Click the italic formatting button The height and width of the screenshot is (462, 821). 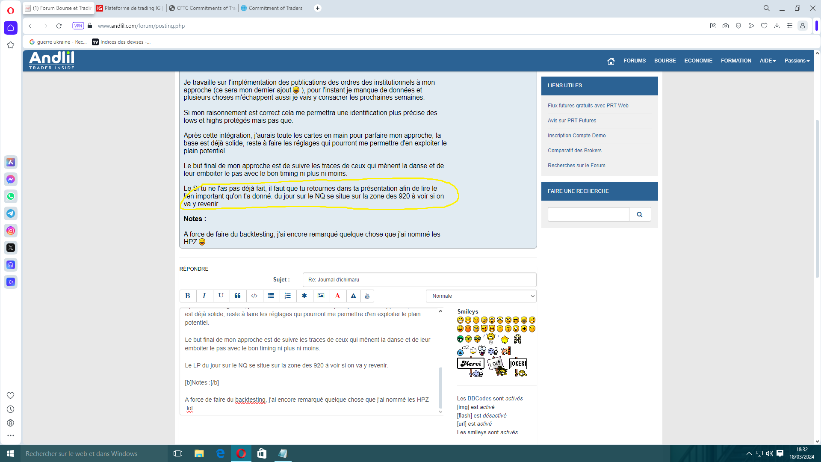[204, 296]
